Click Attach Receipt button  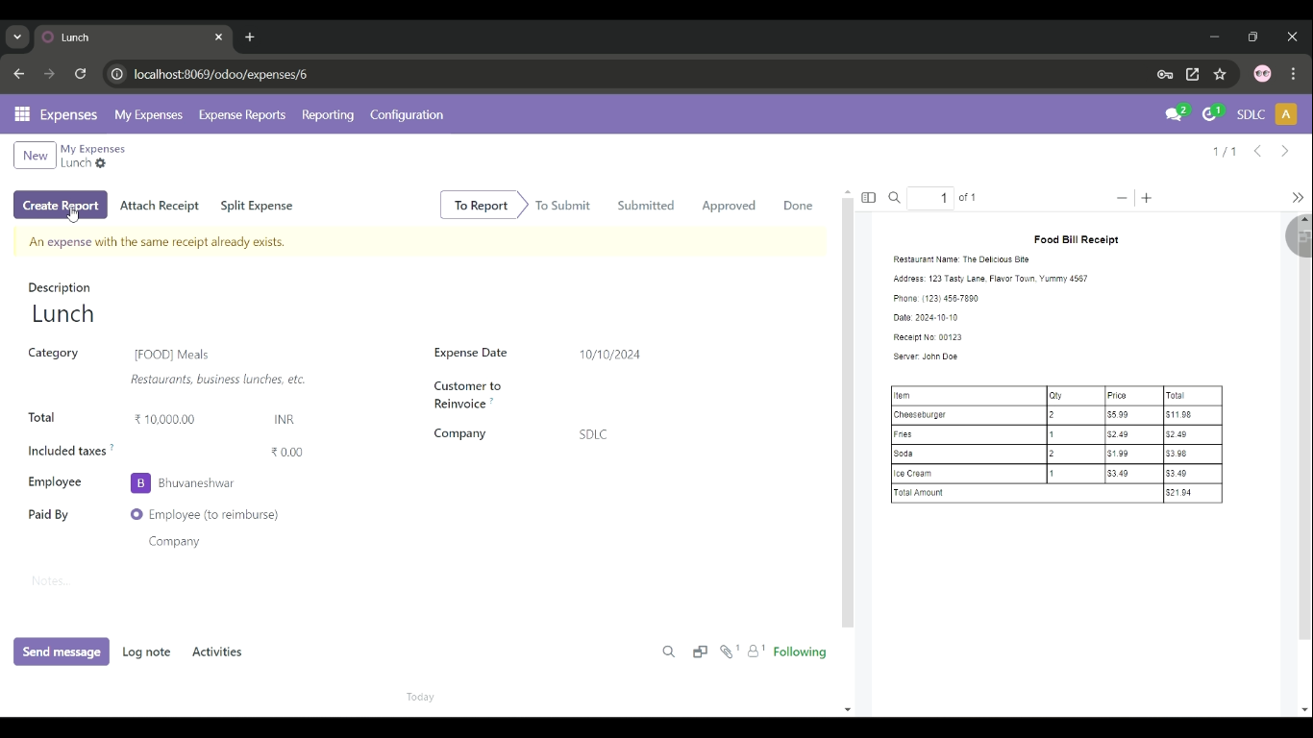160,206
